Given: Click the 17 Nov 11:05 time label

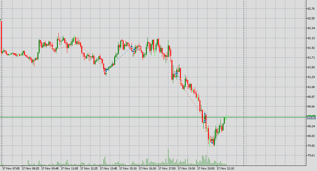Looking at the screenshot, I should [69, 168].
